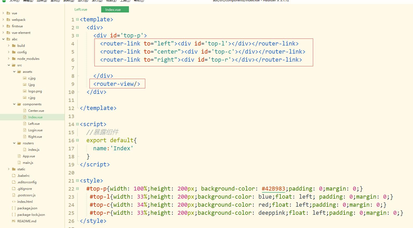Click the .postcssrc.js file icon
Image resolution: width=413 pixels, height=228 pixels.
pos(14,195)
